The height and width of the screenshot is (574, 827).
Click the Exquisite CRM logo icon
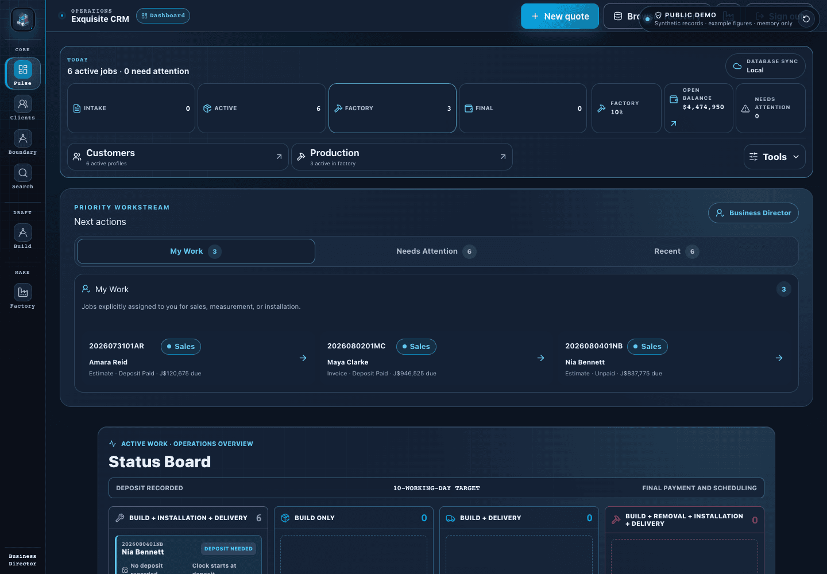[x=23, y=20]
